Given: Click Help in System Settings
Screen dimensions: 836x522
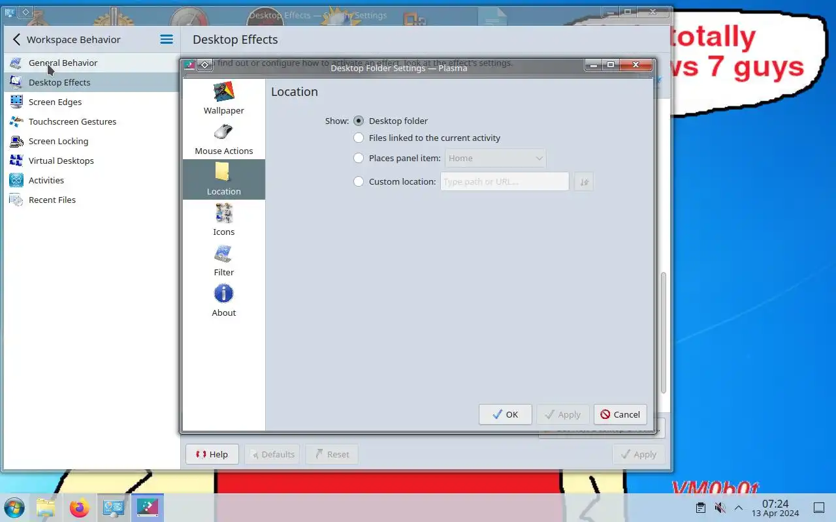Looking at the screenshot, I should pyautogui.click(x=212, y=454).
